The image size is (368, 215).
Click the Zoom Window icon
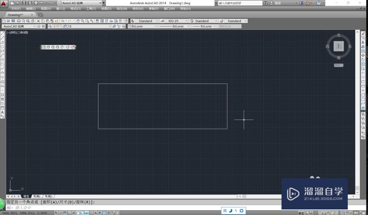[87, 21]
